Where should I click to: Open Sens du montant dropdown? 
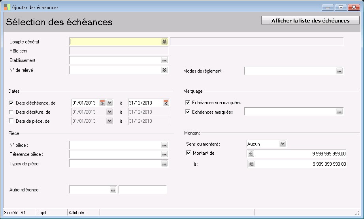pyautogui.click(x=283, y=144)
